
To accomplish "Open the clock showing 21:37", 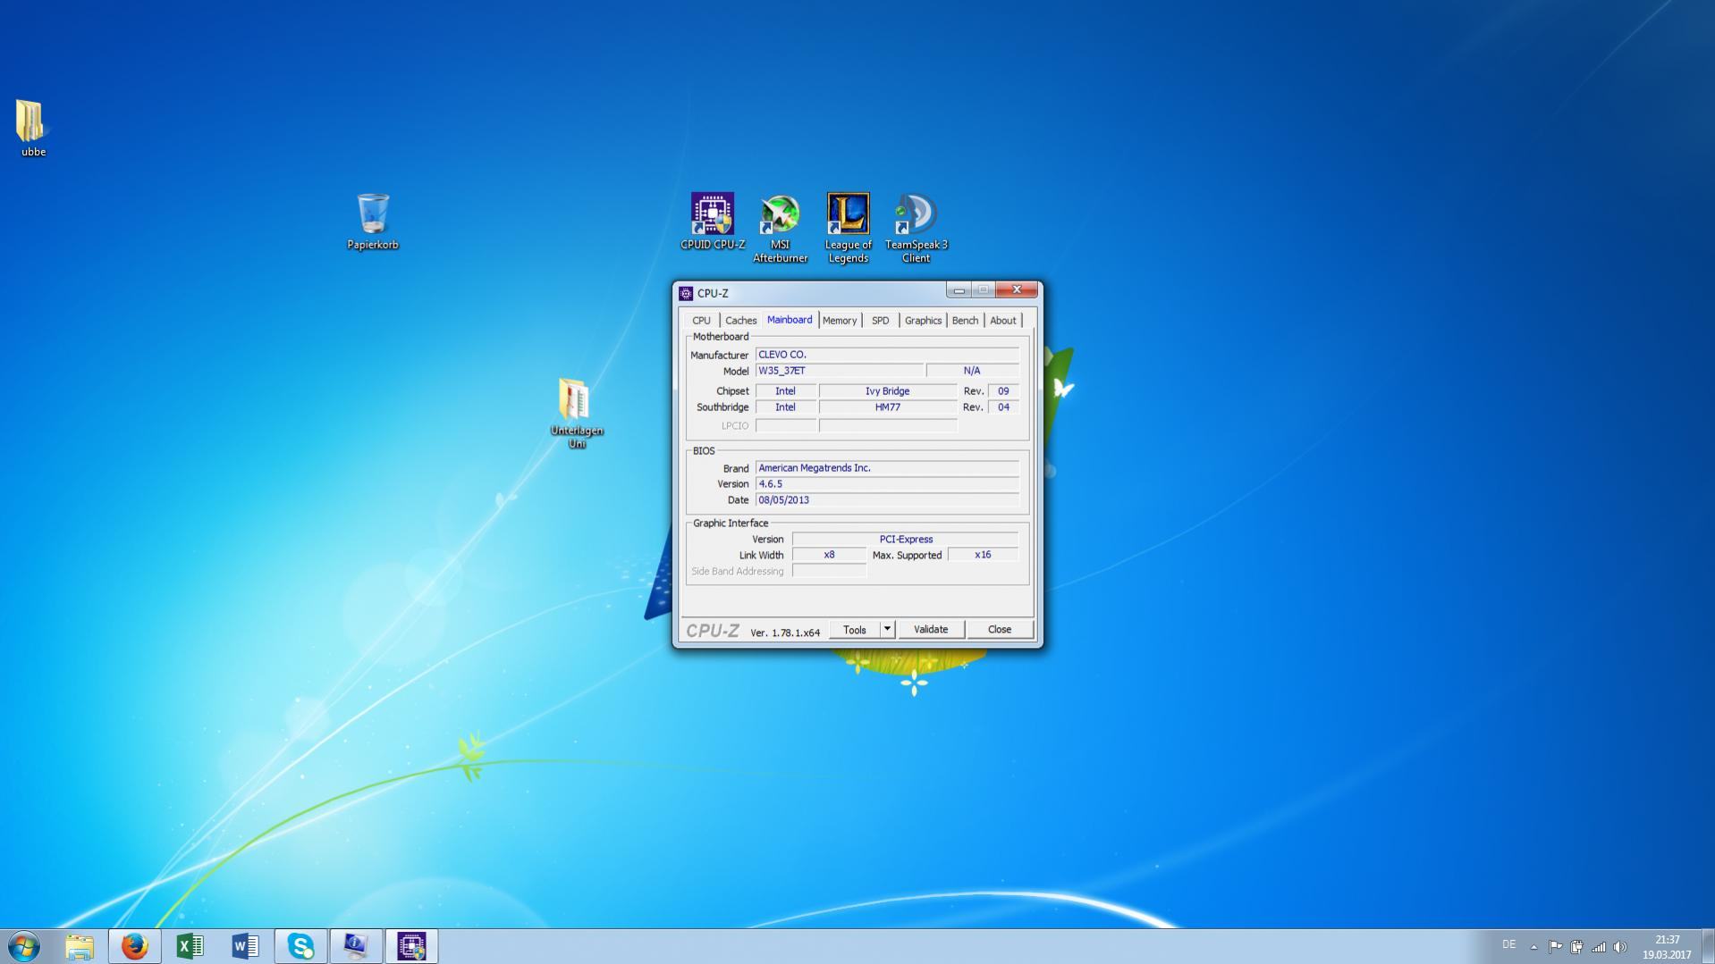I will point(1667,947).
